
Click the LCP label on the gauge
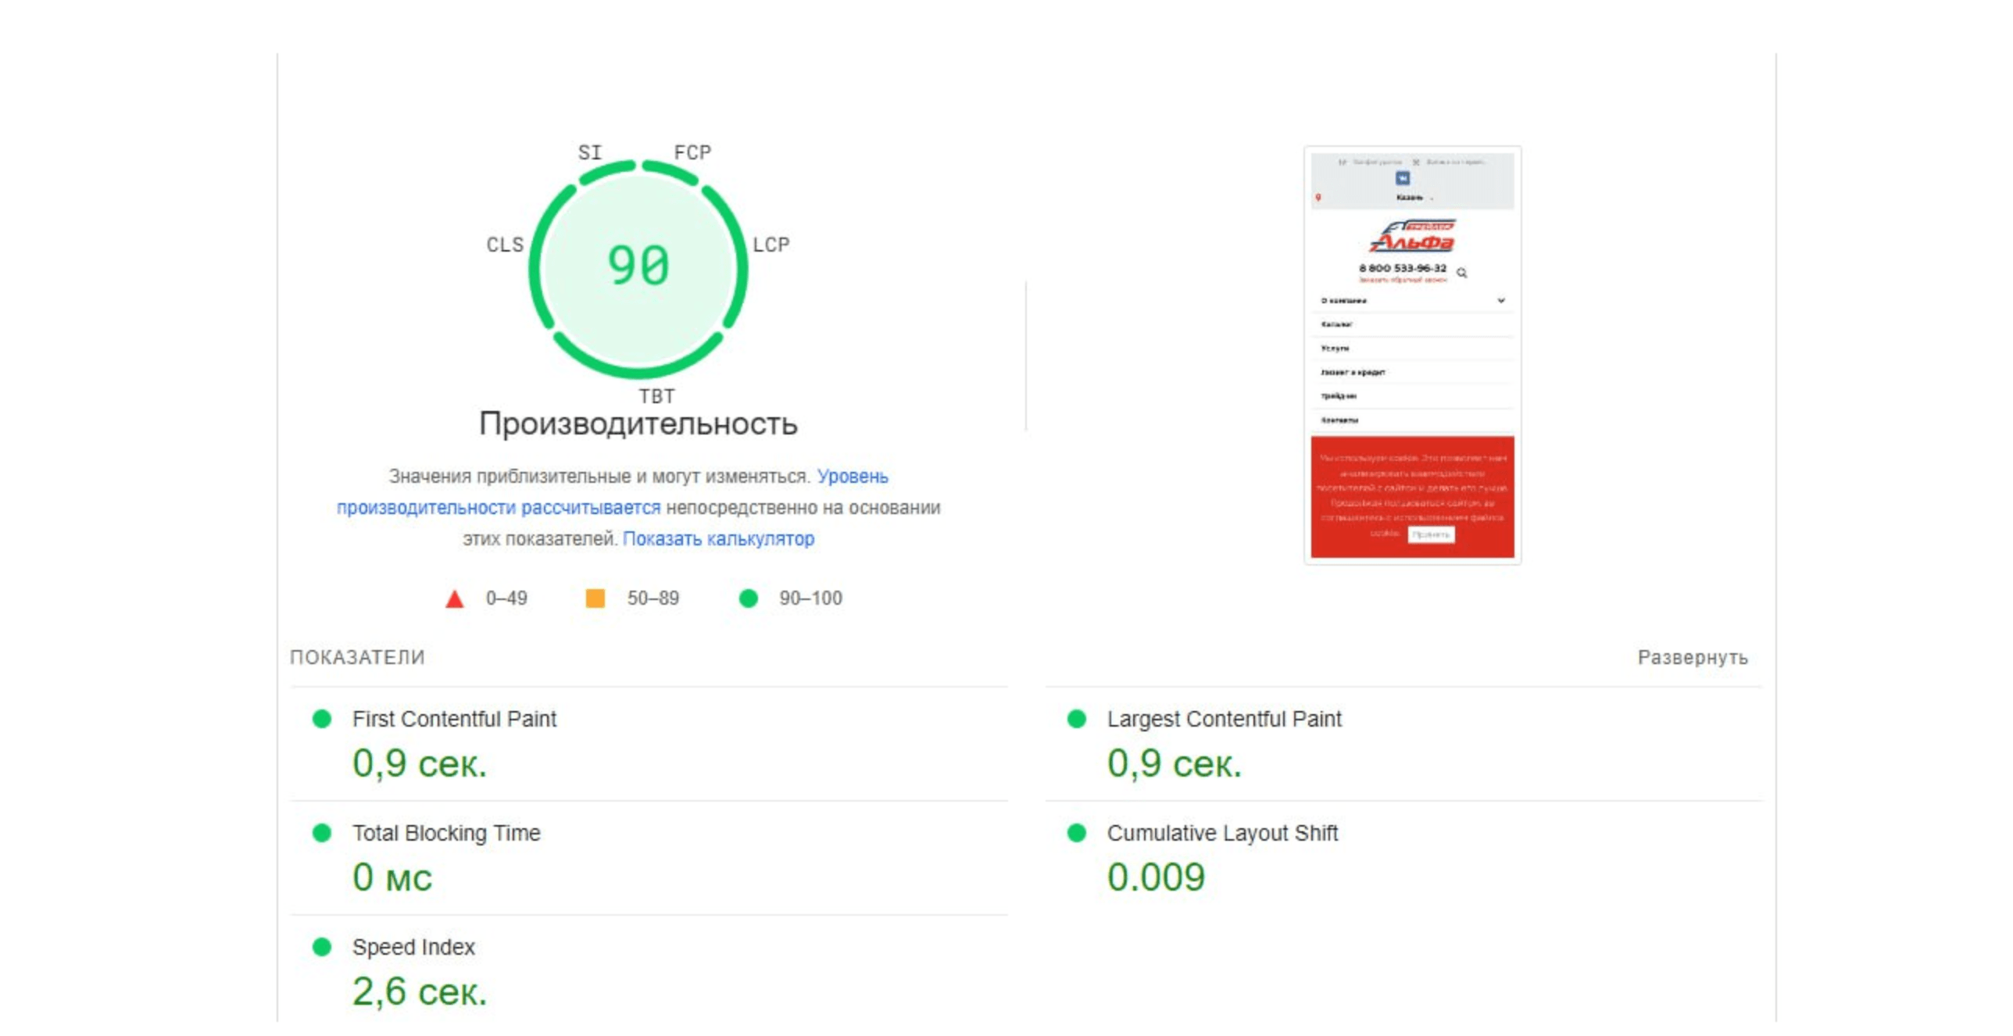[x=771, y=245]
